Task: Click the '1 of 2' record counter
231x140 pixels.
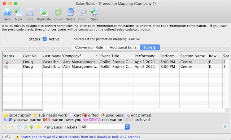Action: (x=6, y=137)
